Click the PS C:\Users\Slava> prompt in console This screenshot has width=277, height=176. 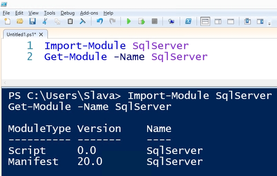[65, 96]
